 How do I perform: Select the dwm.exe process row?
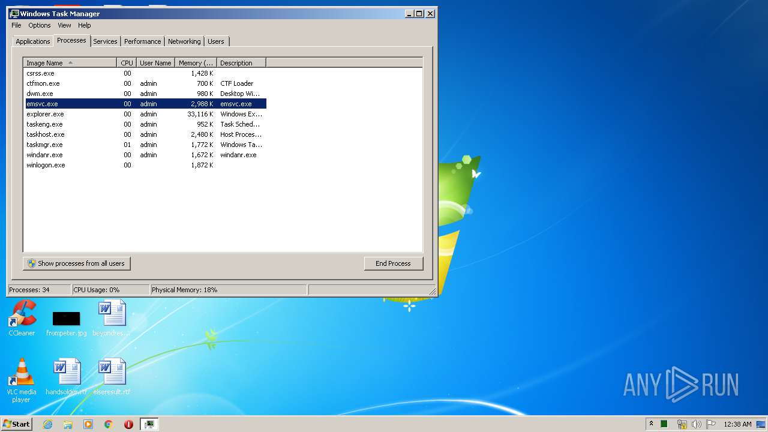coord(145,94)
